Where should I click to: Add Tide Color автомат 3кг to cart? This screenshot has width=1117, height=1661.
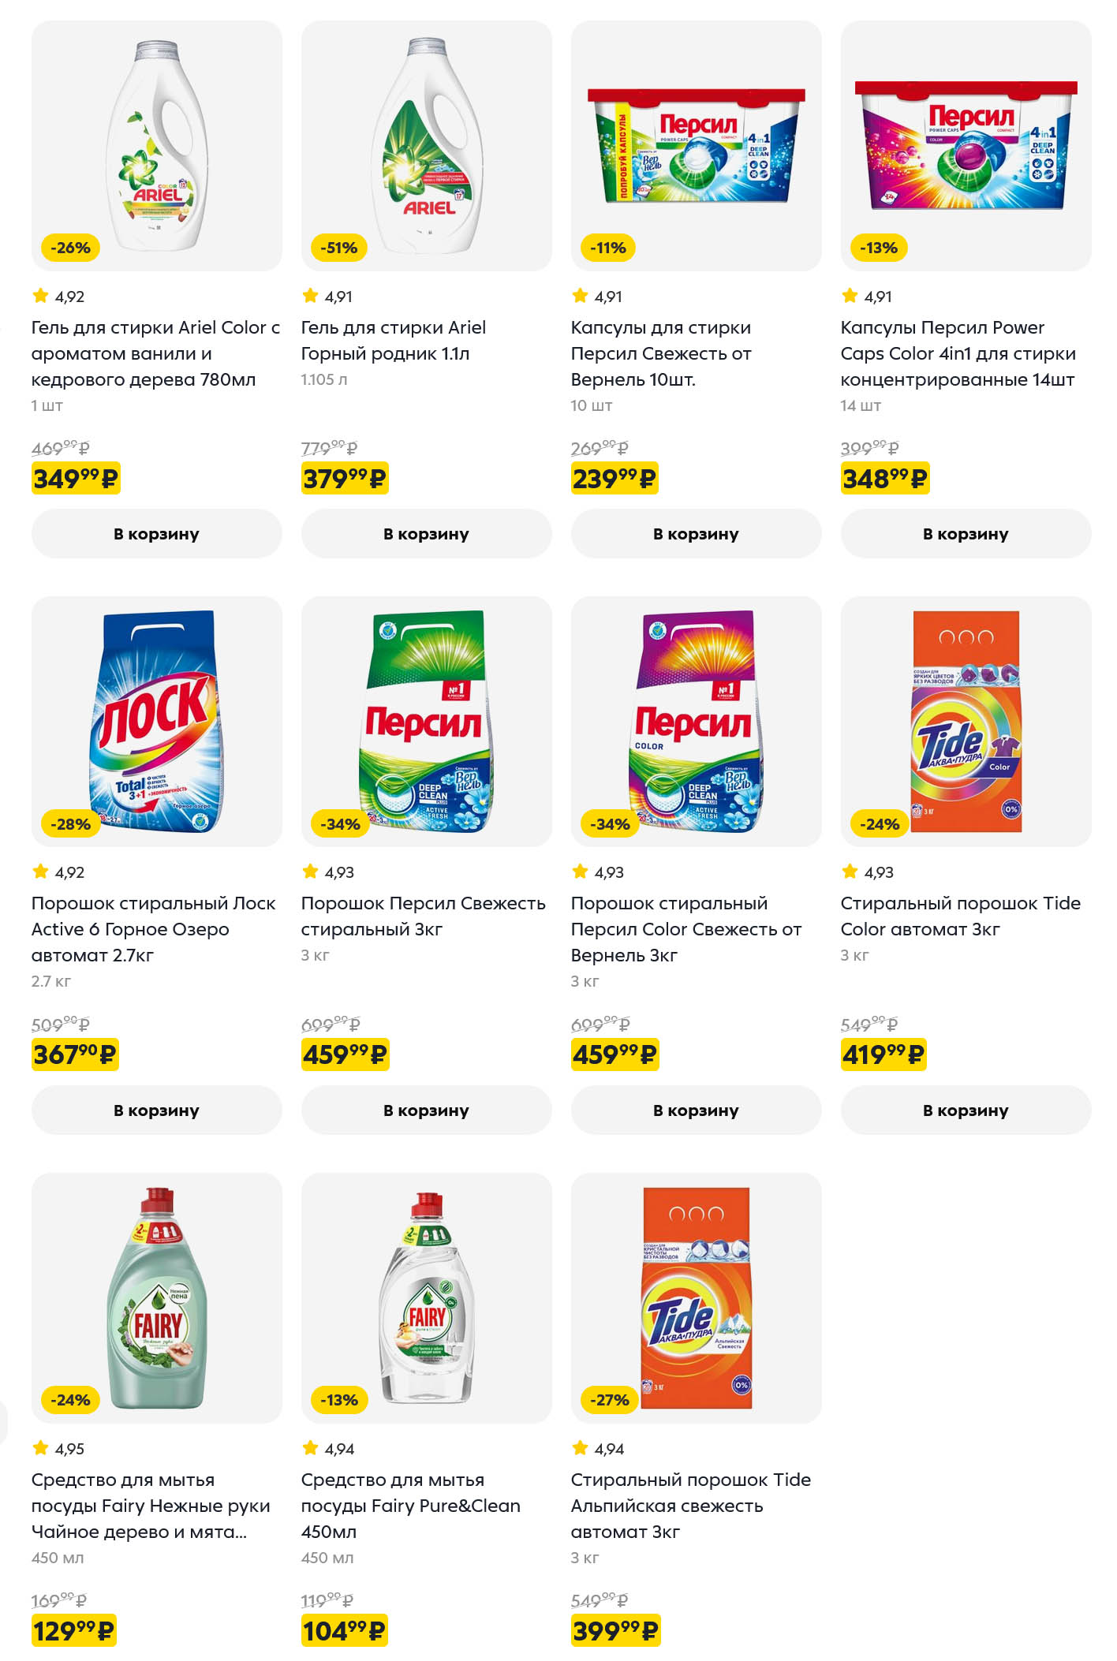(x=966, y=1110)
